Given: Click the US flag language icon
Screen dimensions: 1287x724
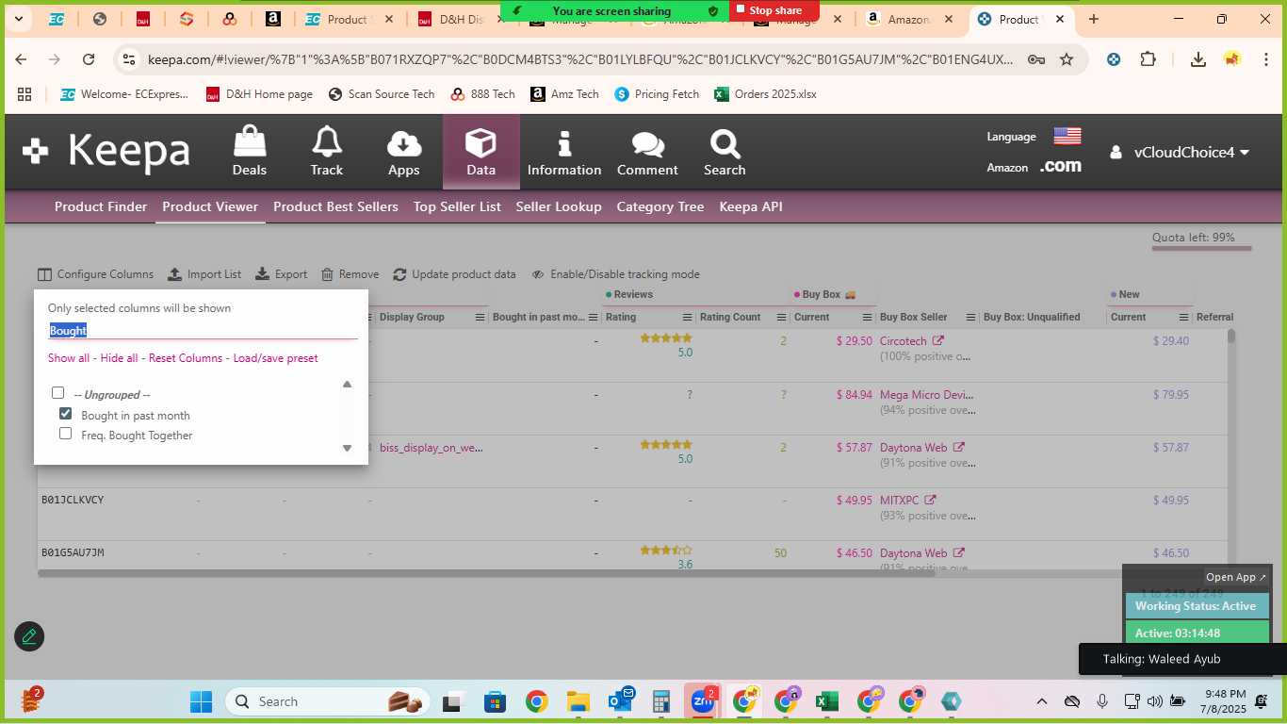Looking at the screenshot, I should [1067, 136].
